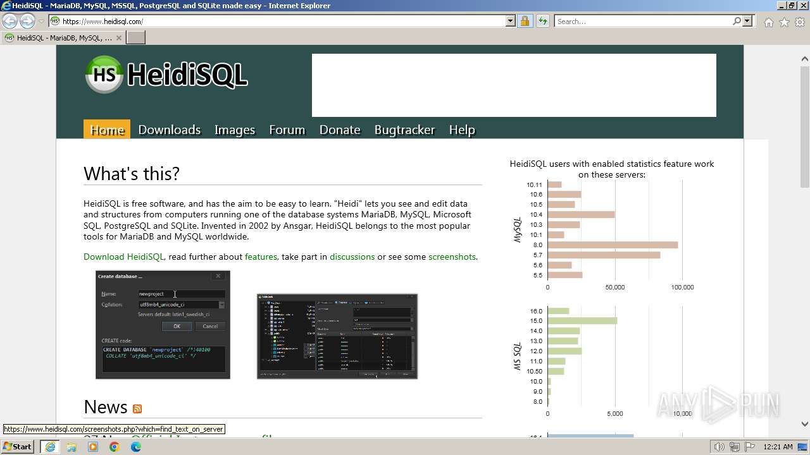The width and height of the screenshot is (810, 455).
Task: Click the MS SQL 15.0 bar in chart
Action: coord(582,321)
